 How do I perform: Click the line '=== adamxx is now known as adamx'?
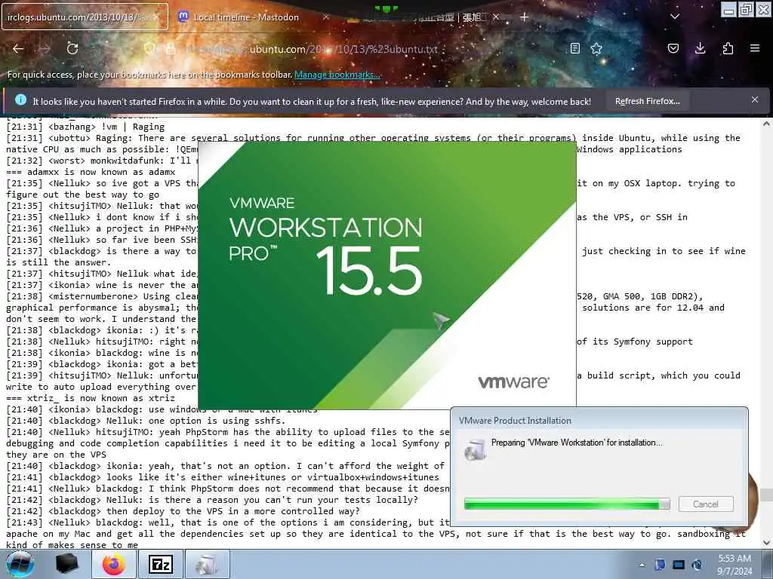pos(91,172)
